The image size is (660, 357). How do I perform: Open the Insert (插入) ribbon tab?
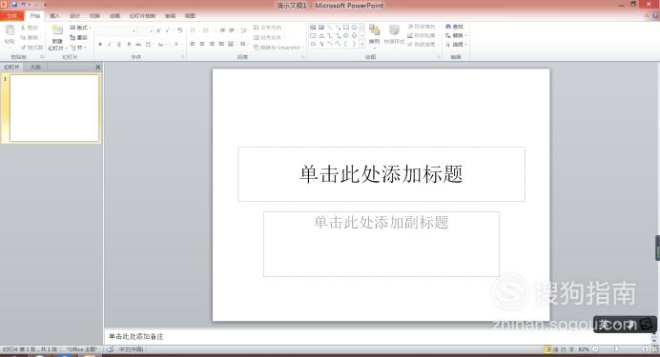point(55,15)
